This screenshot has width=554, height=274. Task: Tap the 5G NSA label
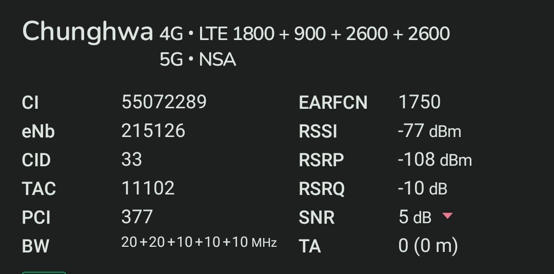click(x=197, y=60)
